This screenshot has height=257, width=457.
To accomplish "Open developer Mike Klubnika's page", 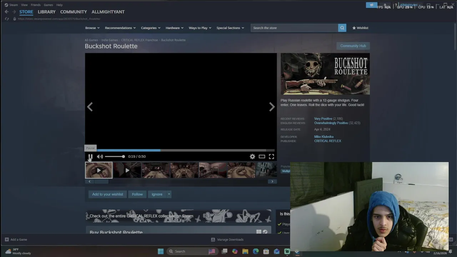I will (x=324, y=137).
